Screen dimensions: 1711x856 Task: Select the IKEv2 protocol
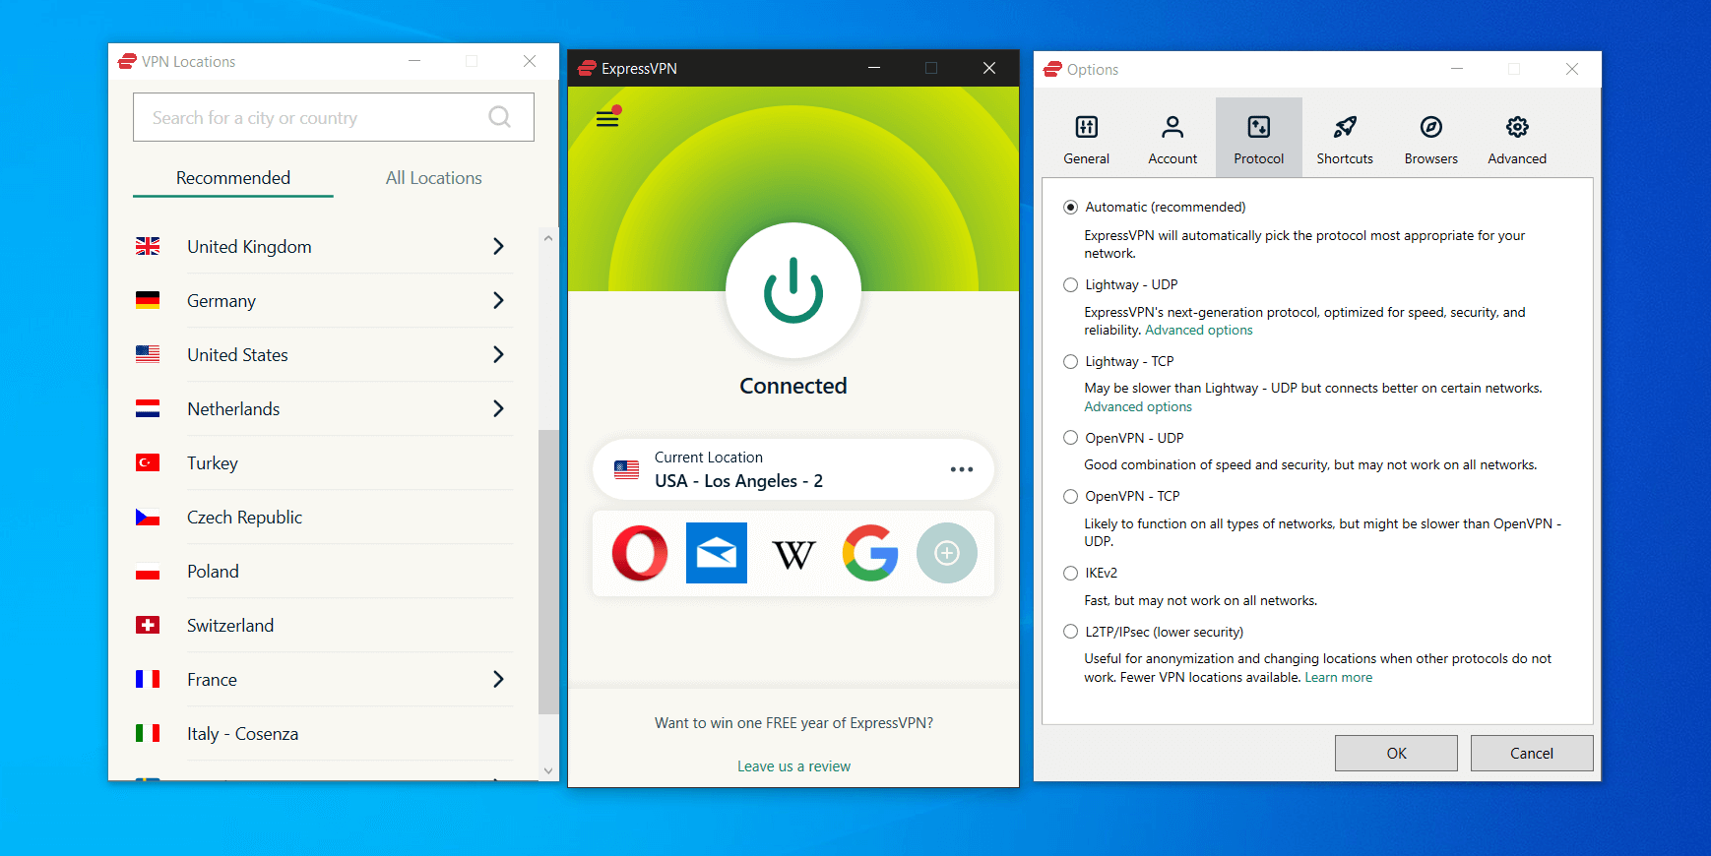click(1071, 573)
